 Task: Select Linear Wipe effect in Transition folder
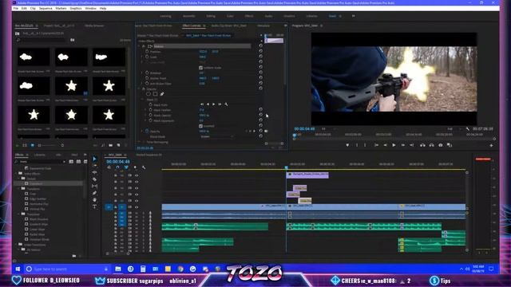tap(38, 230)
